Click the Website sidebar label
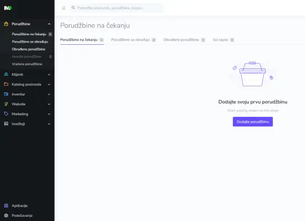 (x=18, y=104)
